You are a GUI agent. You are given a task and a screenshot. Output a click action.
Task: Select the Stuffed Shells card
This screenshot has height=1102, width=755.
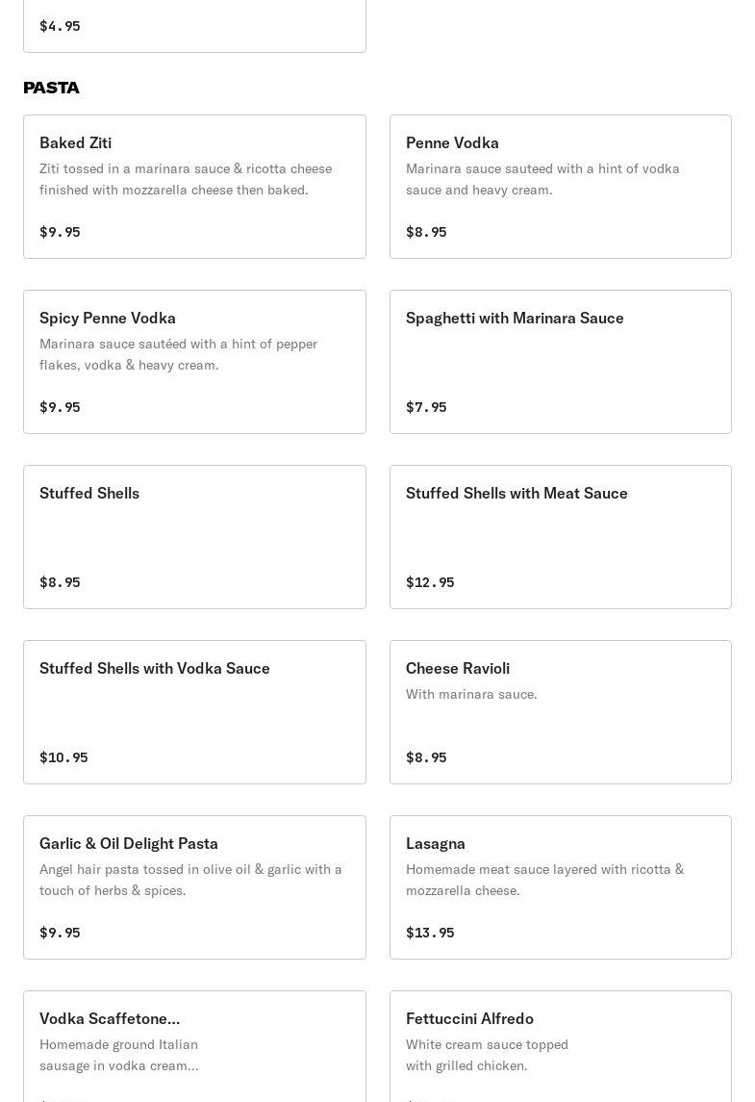194,536
